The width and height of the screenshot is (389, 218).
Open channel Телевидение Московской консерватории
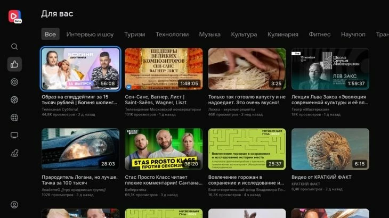pyautogui.click(x=163, y=110)
